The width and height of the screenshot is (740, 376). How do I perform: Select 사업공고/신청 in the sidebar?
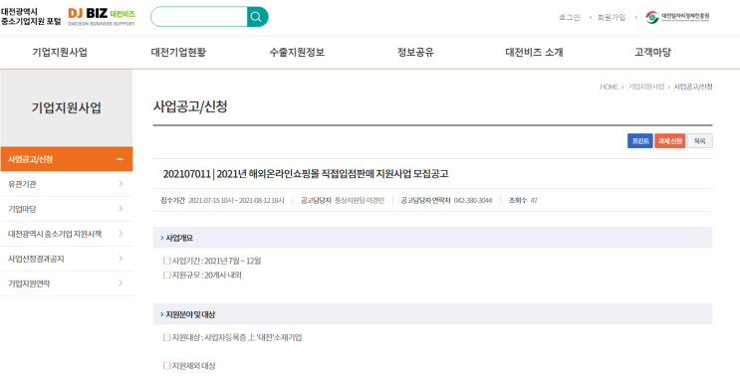tap(66, 159)
